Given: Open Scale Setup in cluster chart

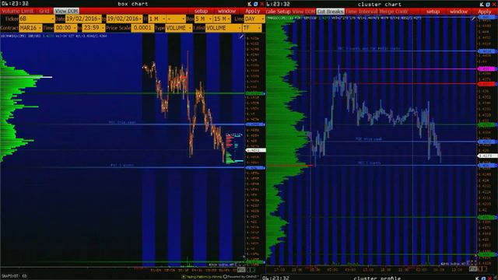Looking at the screenshot, I should click(279, 12).
